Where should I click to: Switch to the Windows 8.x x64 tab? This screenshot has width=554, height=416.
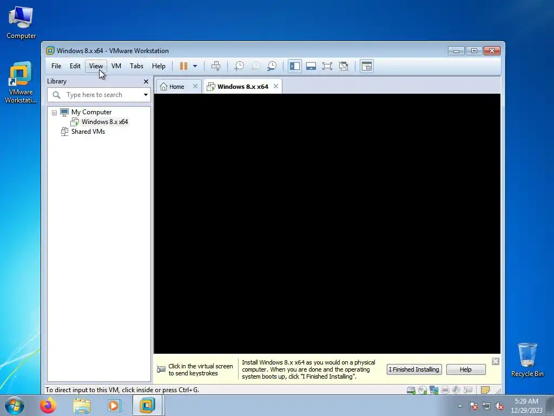coord(242,87)
